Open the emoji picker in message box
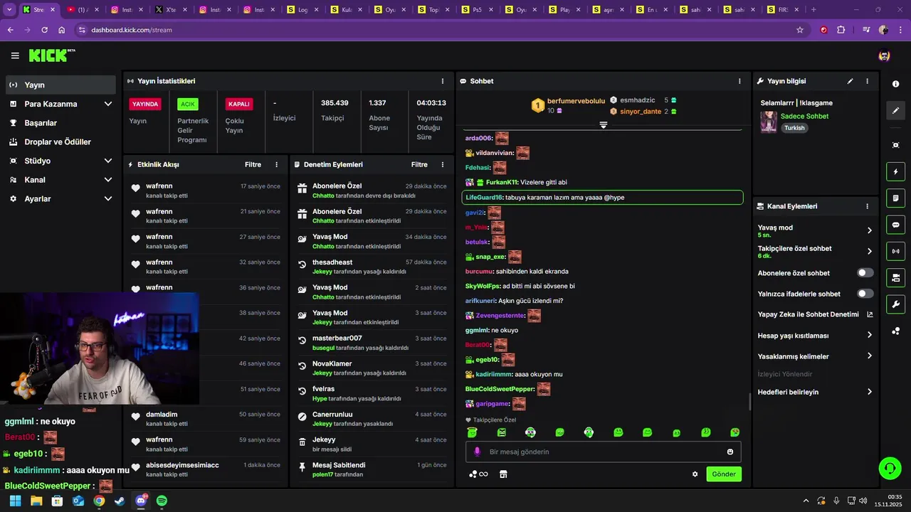This screenshot has height=512, width=911. 730,452
